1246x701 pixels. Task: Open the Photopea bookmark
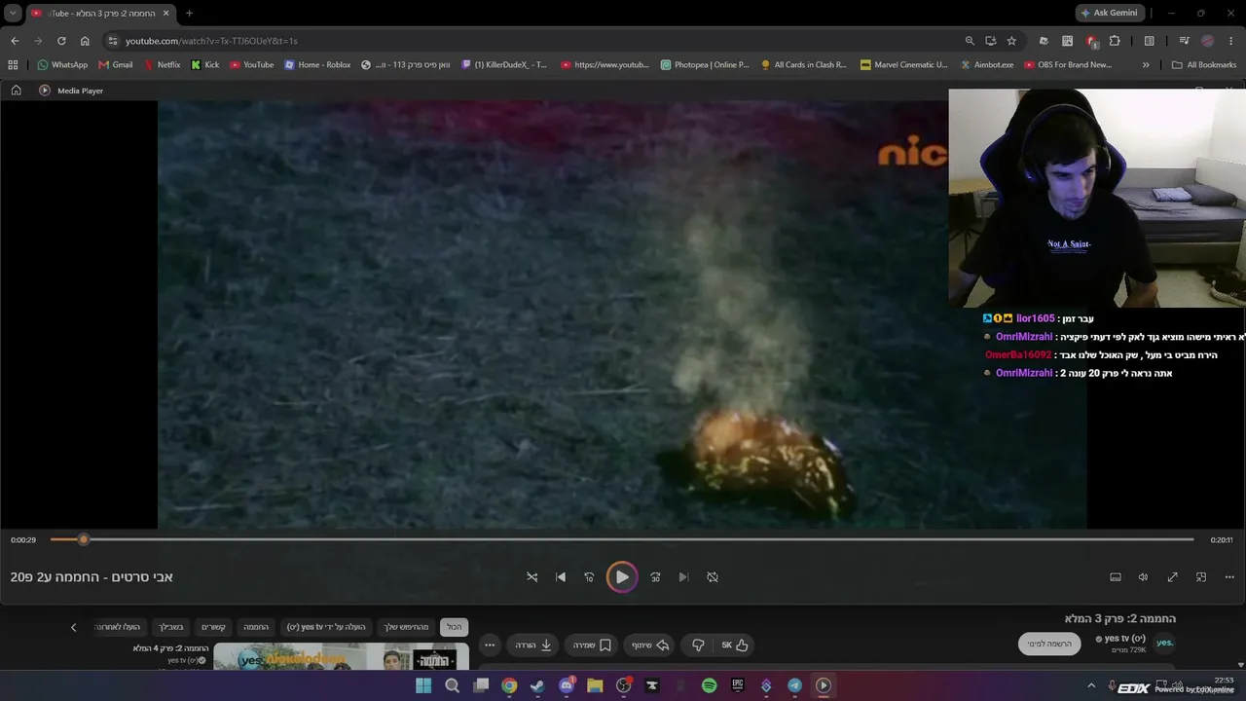point(705,65)
